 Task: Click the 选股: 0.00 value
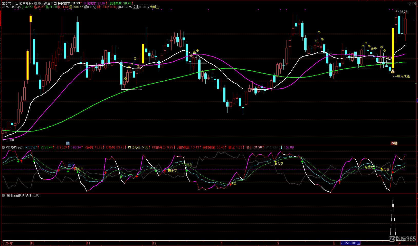(33, 195)
